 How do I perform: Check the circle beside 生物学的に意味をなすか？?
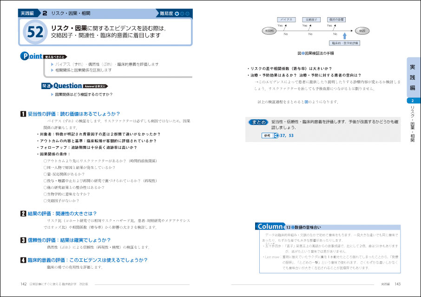[45, 194]
